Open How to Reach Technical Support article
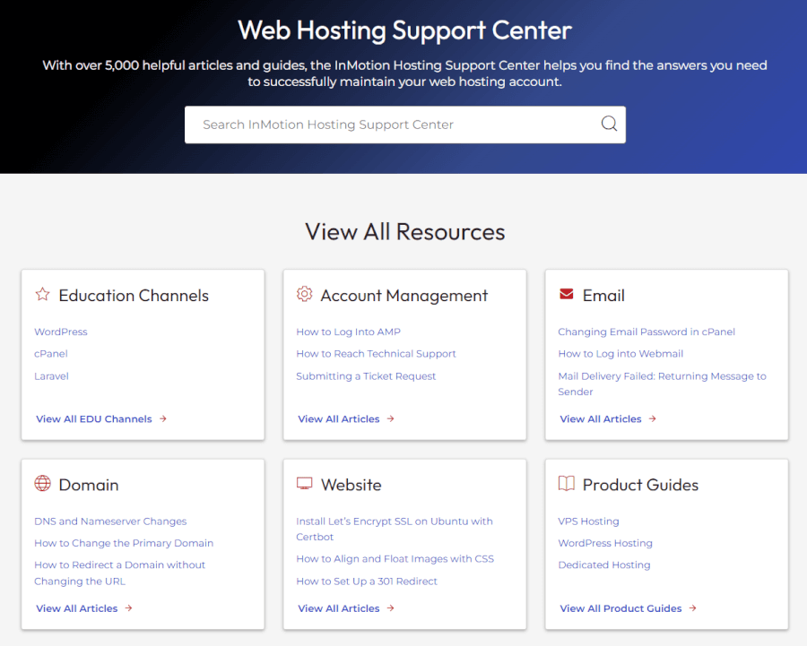 click(x=377, y=354)
